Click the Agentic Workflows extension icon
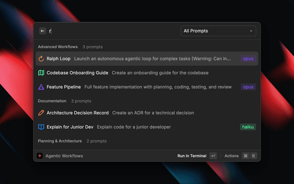Screen dimensions: 294x184 coord(40,156)
